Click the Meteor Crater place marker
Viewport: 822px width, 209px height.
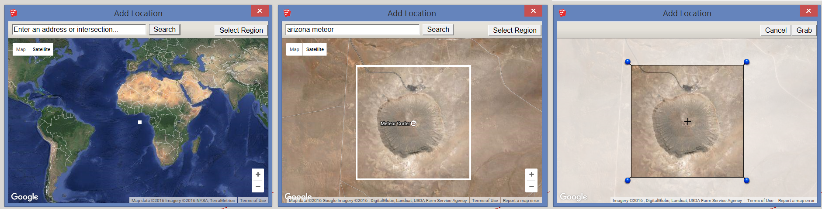[414, 123]
